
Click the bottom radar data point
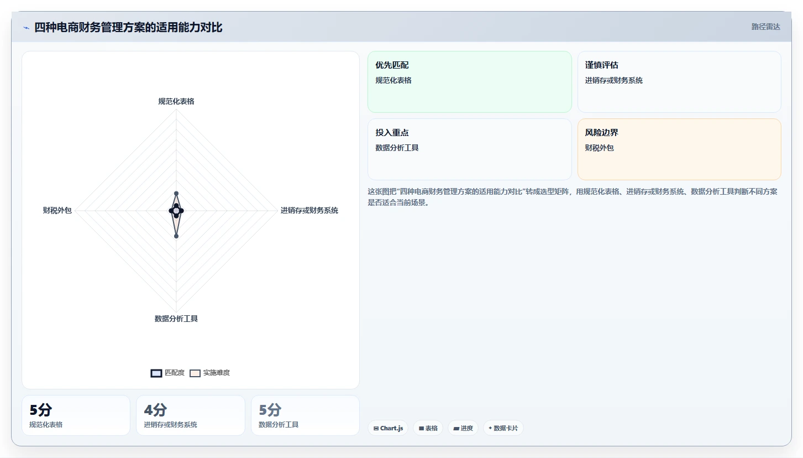tap(176, 236)
